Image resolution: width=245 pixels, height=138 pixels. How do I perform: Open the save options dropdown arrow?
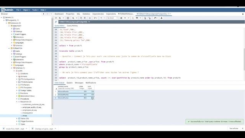pyautogui.click(x=63, y=18)
